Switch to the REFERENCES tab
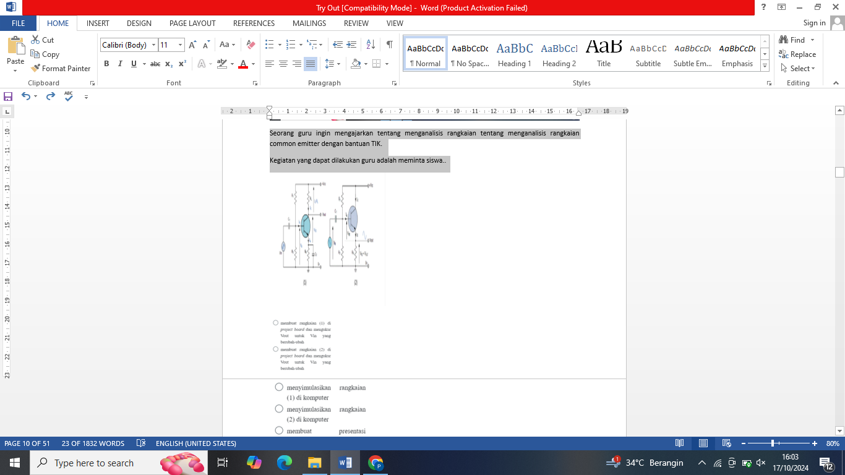This screenshot has height=475, width=845. coord(254,24)
